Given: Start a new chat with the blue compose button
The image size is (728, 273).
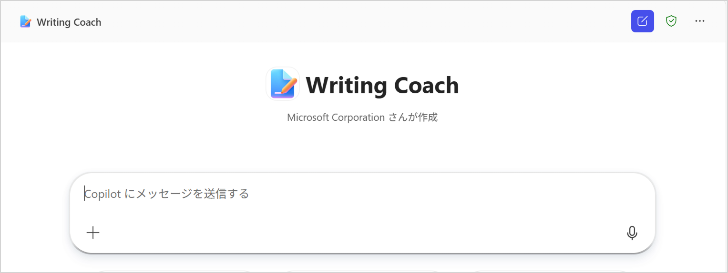Looking at the screenshot, I should pyautogui.click(x=642, y=21).
